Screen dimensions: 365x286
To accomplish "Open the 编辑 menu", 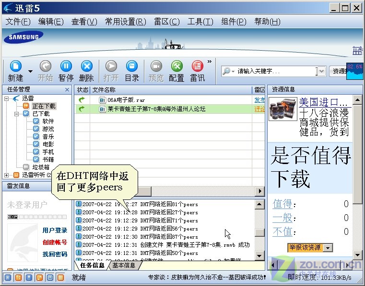I will [x=51, y=22].
